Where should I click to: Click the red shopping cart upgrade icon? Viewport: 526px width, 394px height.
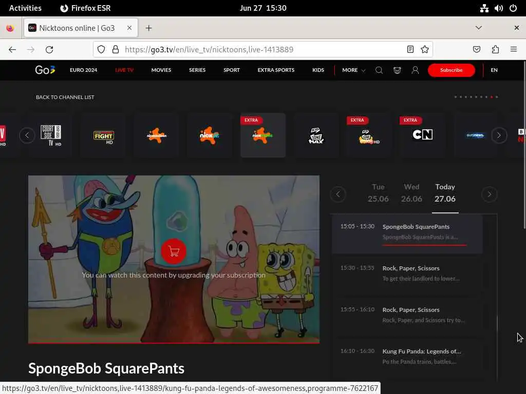click(174, 251)
